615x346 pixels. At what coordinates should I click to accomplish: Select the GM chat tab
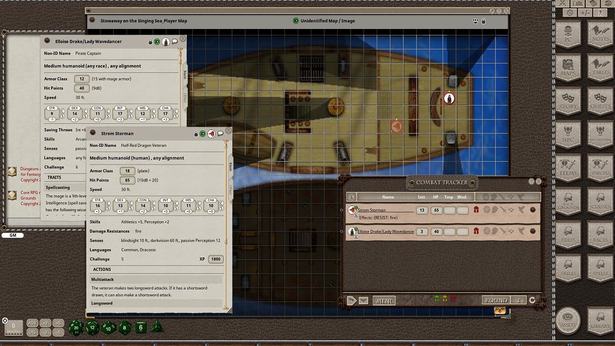[x=12, y=235]
